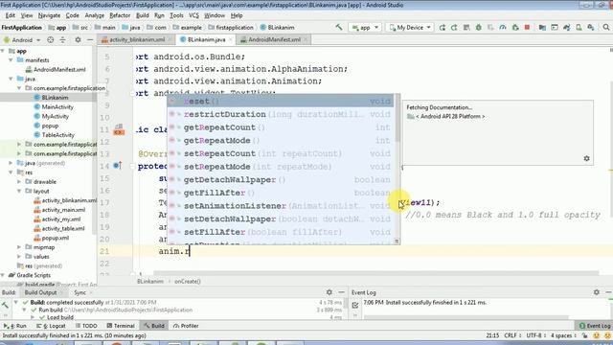Hide the project panel with minus icon
The height and width of the screenshot is (345, 613).
point(90,40)
